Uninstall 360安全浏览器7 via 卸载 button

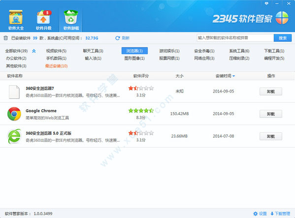point(271,92)
